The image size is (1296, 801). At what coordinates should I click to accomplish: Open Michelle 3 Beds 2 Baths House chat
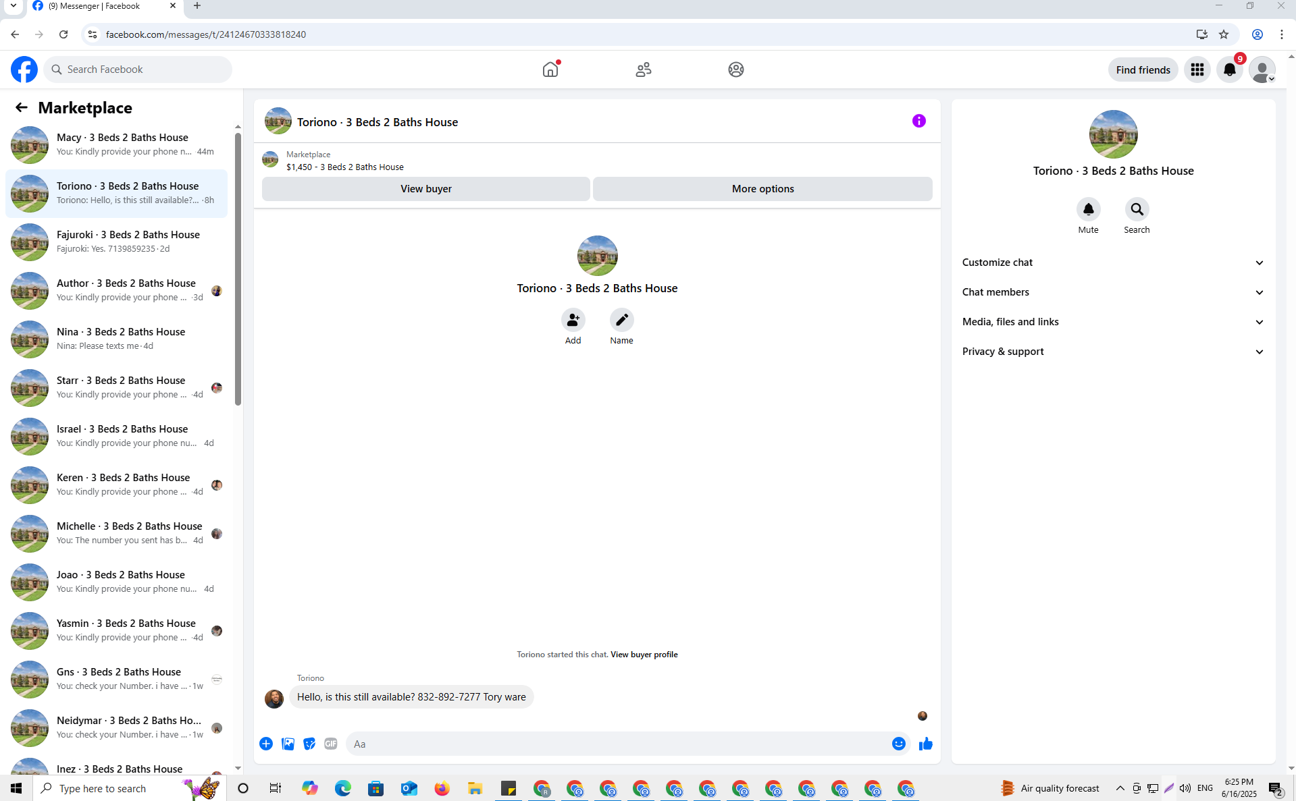coord(116,534)
